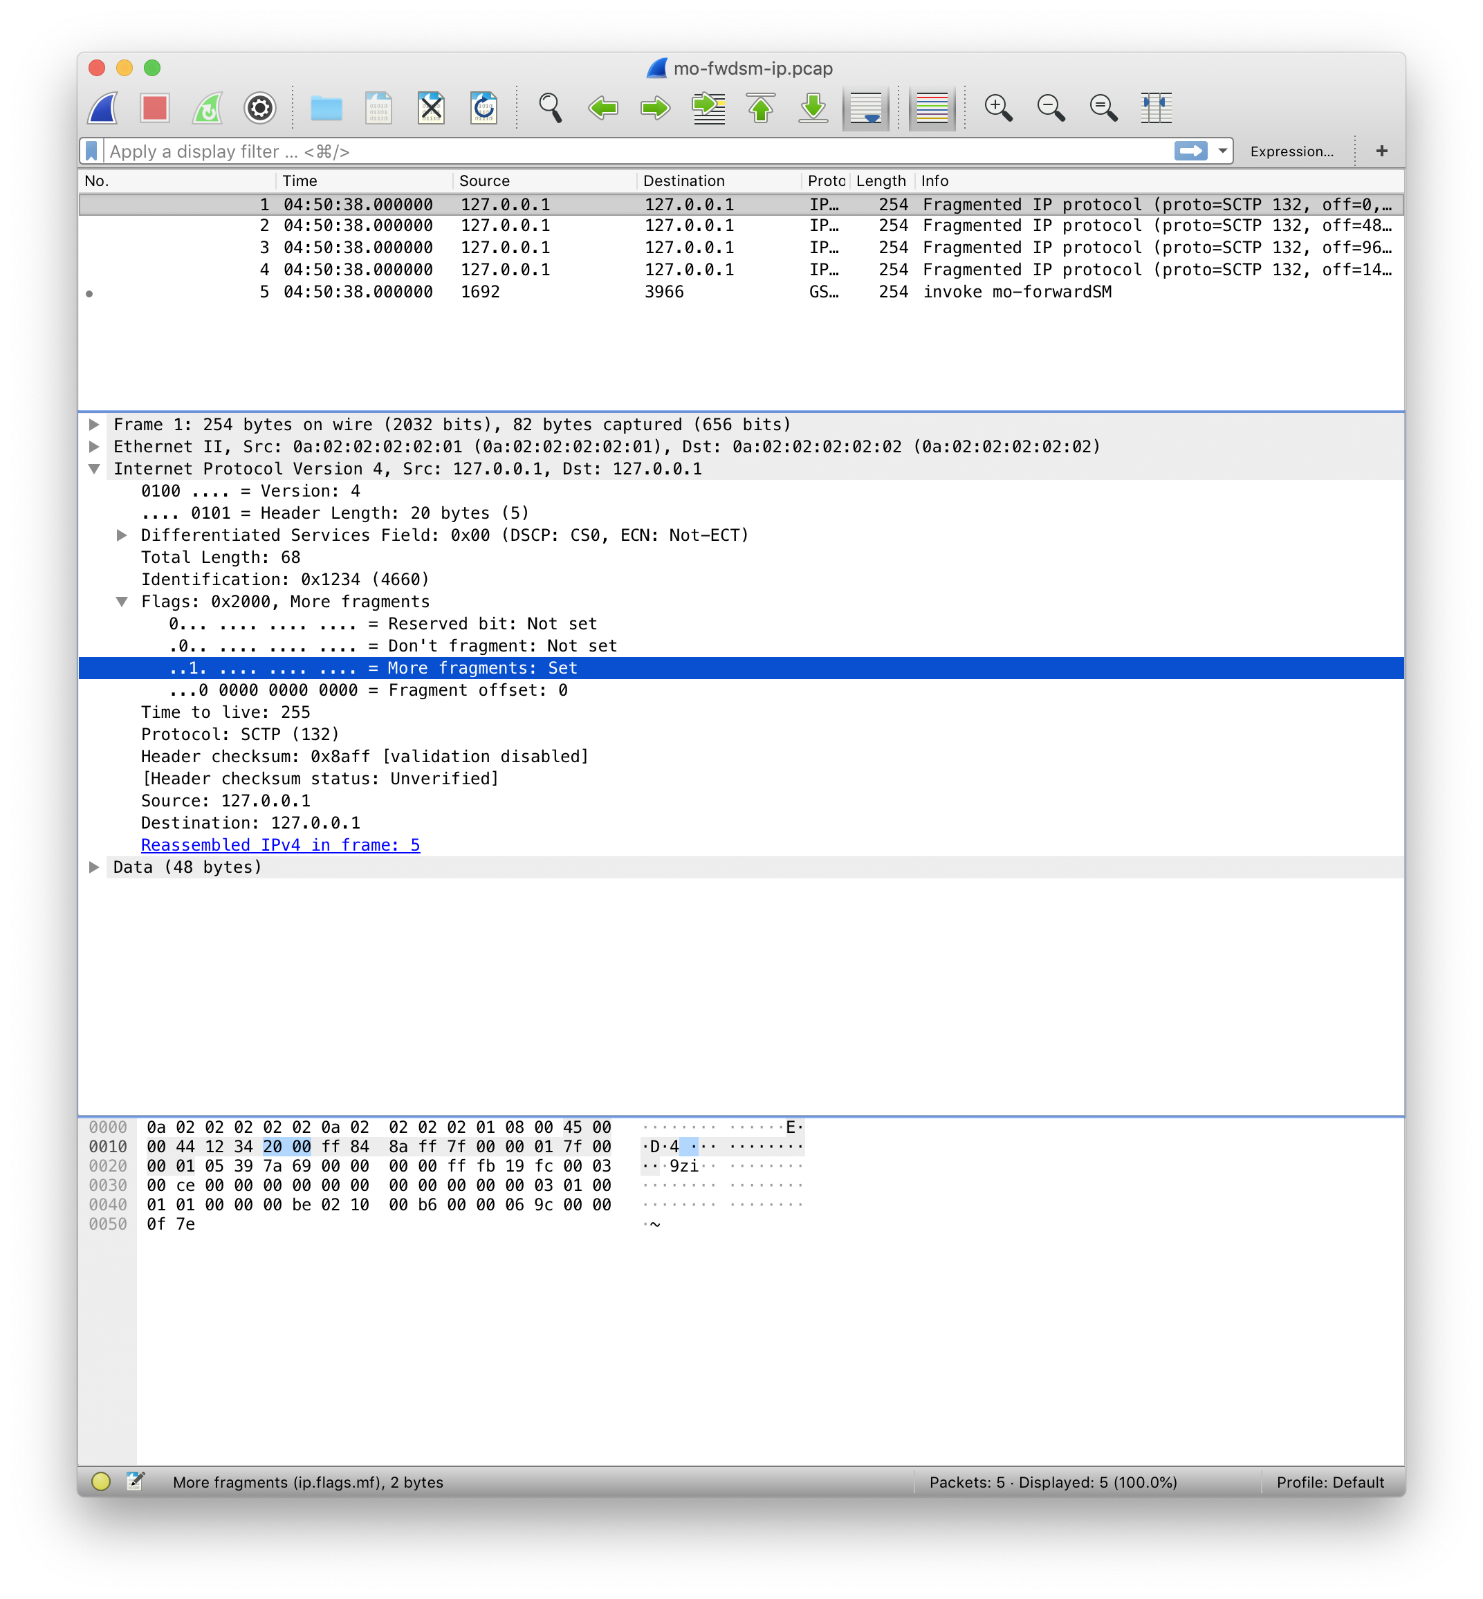Sort packets by the Source column header
The width and height of the screenshot is (1483, 1599).
pos(484,181)
